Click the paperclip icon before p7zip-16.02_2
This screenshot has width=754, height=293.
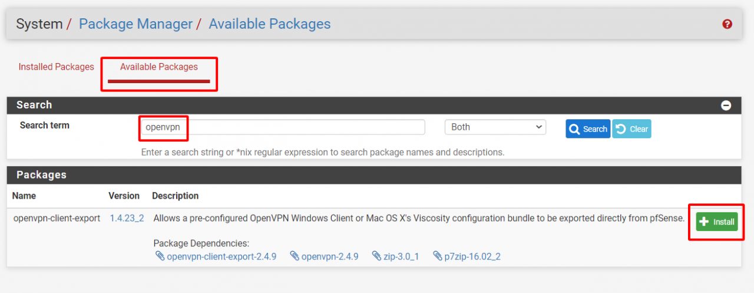(x=438, y=256)
